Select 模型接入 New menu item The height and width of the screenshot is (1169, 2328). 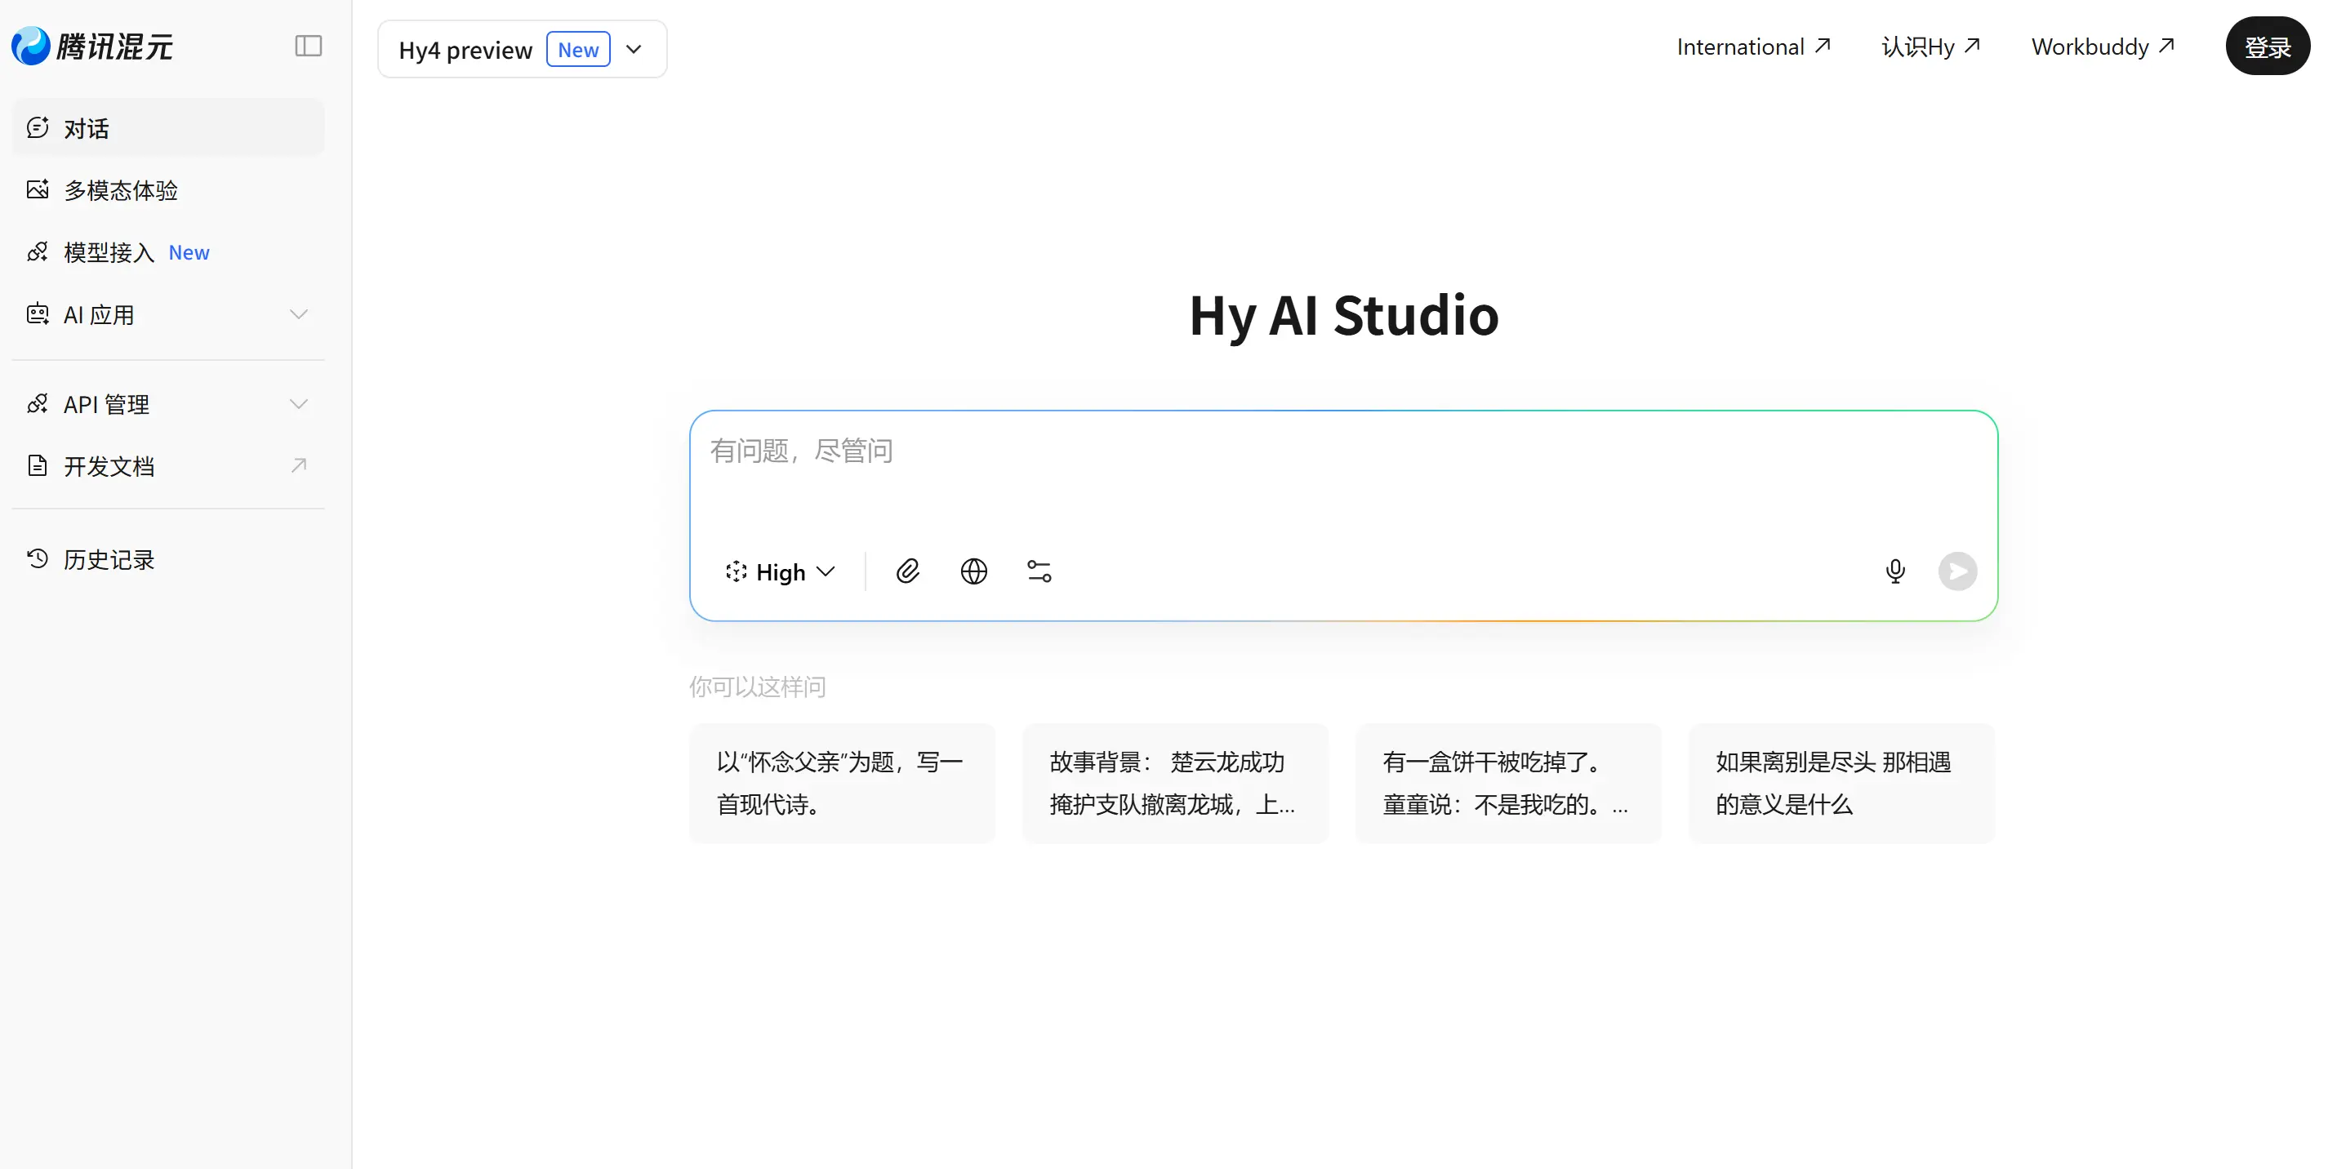click(168, 252)
